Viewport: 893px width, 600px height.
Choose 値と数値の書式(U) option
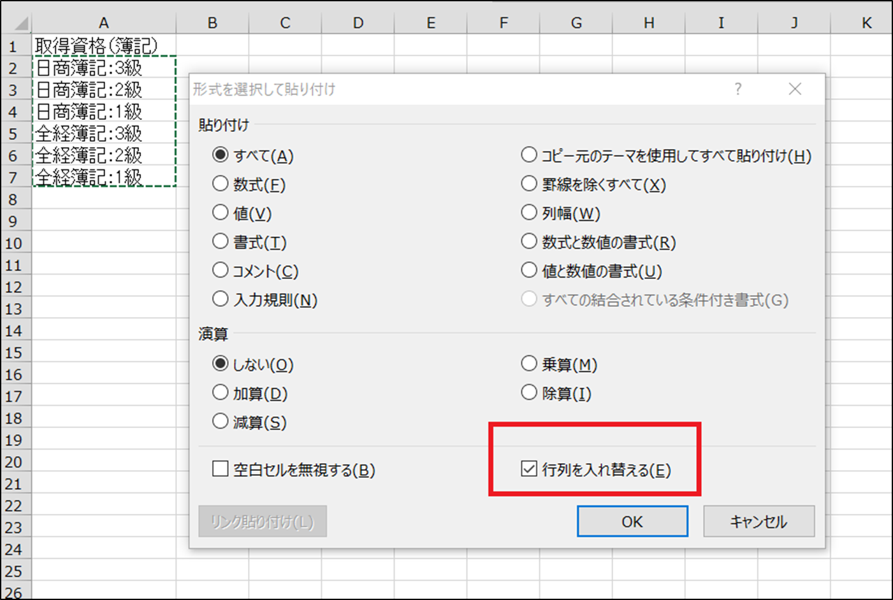[x=529, y=271]
